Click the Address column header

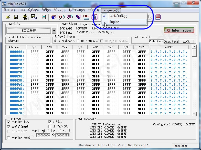16,47
